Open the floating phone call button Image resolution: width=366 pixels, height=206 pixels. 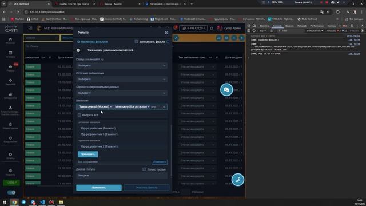238,180
